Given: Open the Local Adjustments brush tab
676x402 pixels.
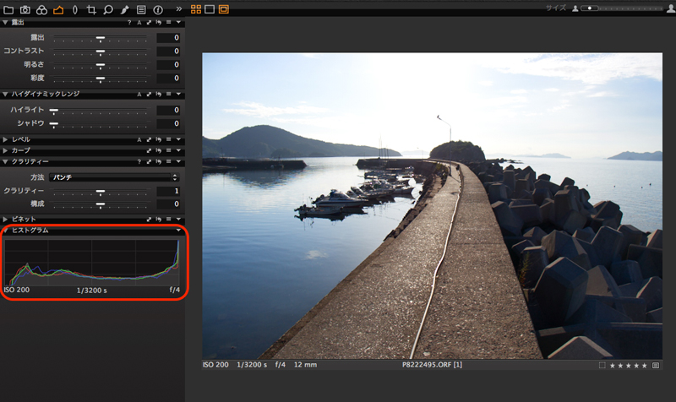Looking at the screenshot, I should [x=124, y=9].
